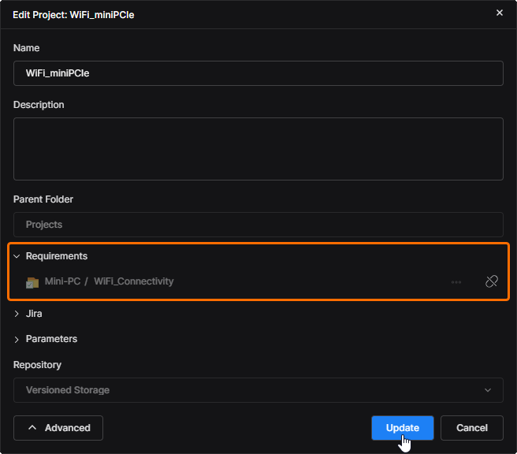Screen dimensions: 517x454
Task: Click the Name label
Action: coord(26,48)
